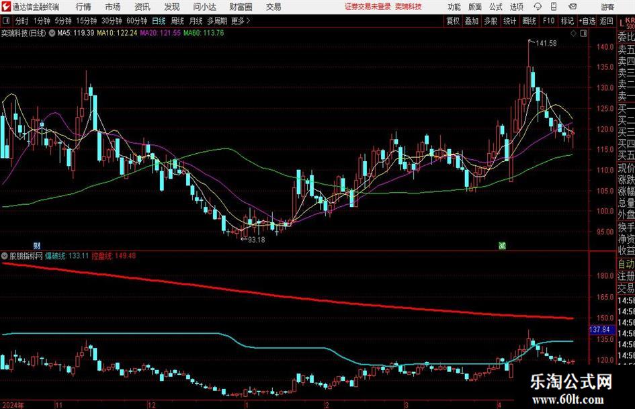Click the 自动 label in right panel
Screen dimensions: 635x409
pyautogui.click(x=626, y=264)
